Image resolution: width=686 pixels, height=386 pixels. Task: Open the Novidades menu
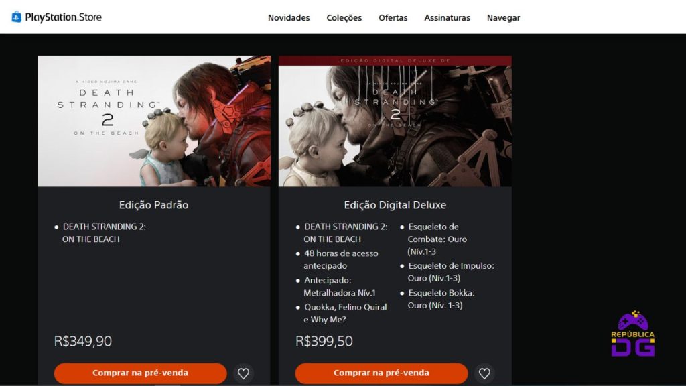click(289, 18)
